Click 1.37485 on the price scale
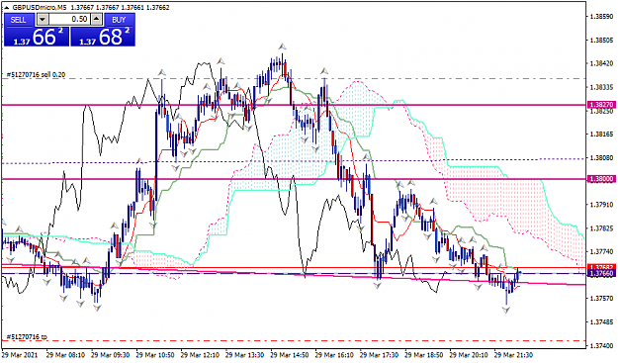The height and width of the screenshot is (363, 618). [602, 322]
